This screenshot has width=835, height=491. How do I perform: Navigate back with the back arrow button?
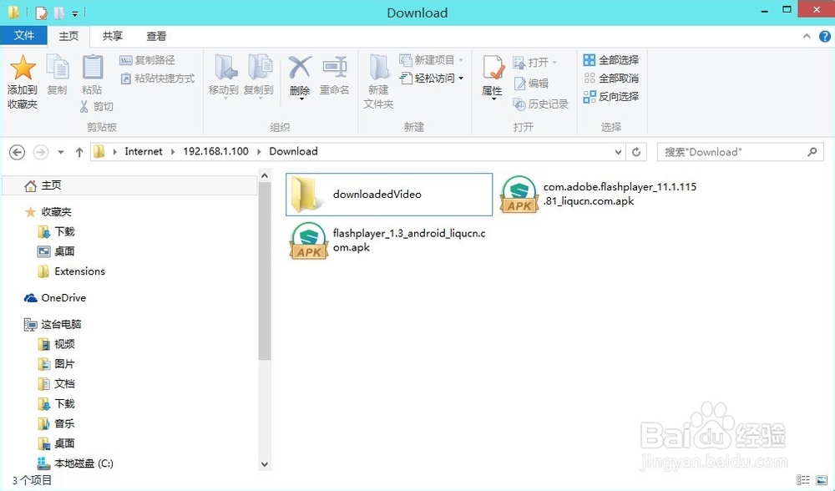pyautogui.click(x=17, y=151)
